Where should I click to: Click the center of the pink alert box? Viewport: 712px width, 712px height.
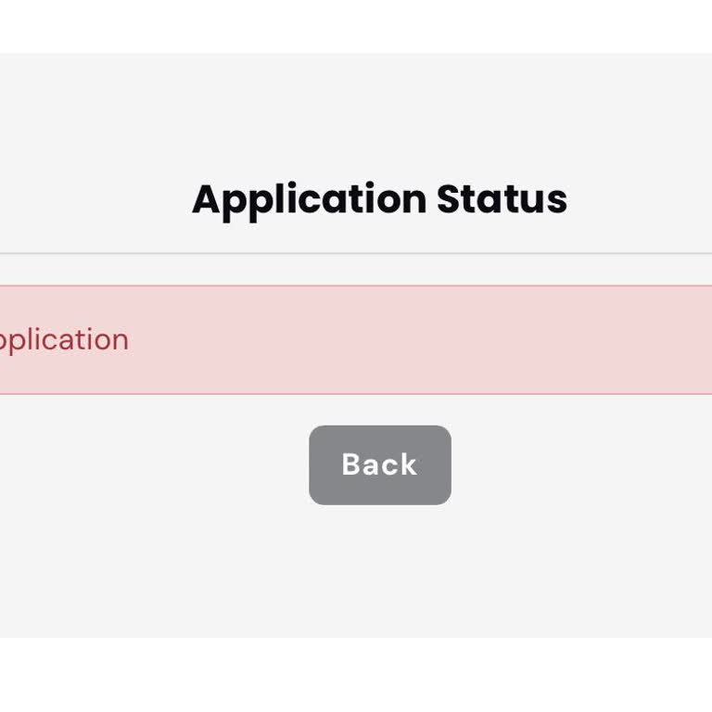(x=356, y=339)
